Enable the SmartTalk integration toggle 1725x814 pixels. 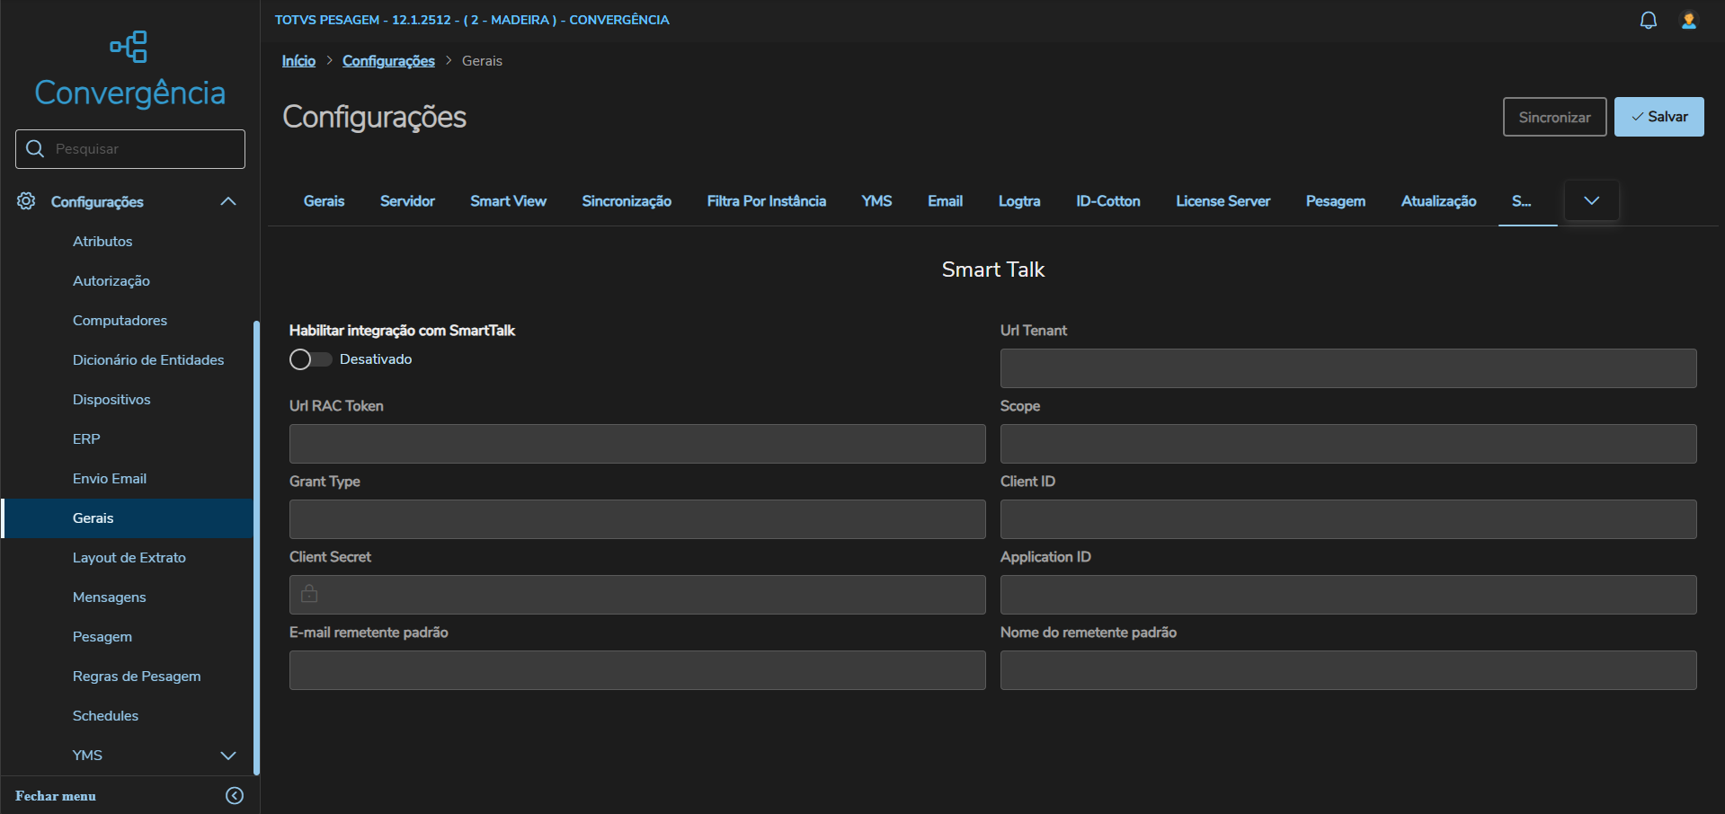pyautogui.click(x=310, y=359)
